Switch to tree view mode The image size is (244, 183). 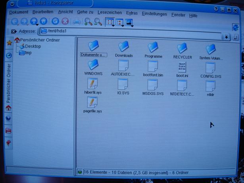(x=120, y=22)
